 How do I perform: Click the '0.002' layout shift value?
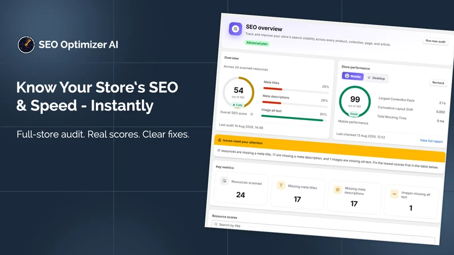pyautogui.click(x=440, y=112)
